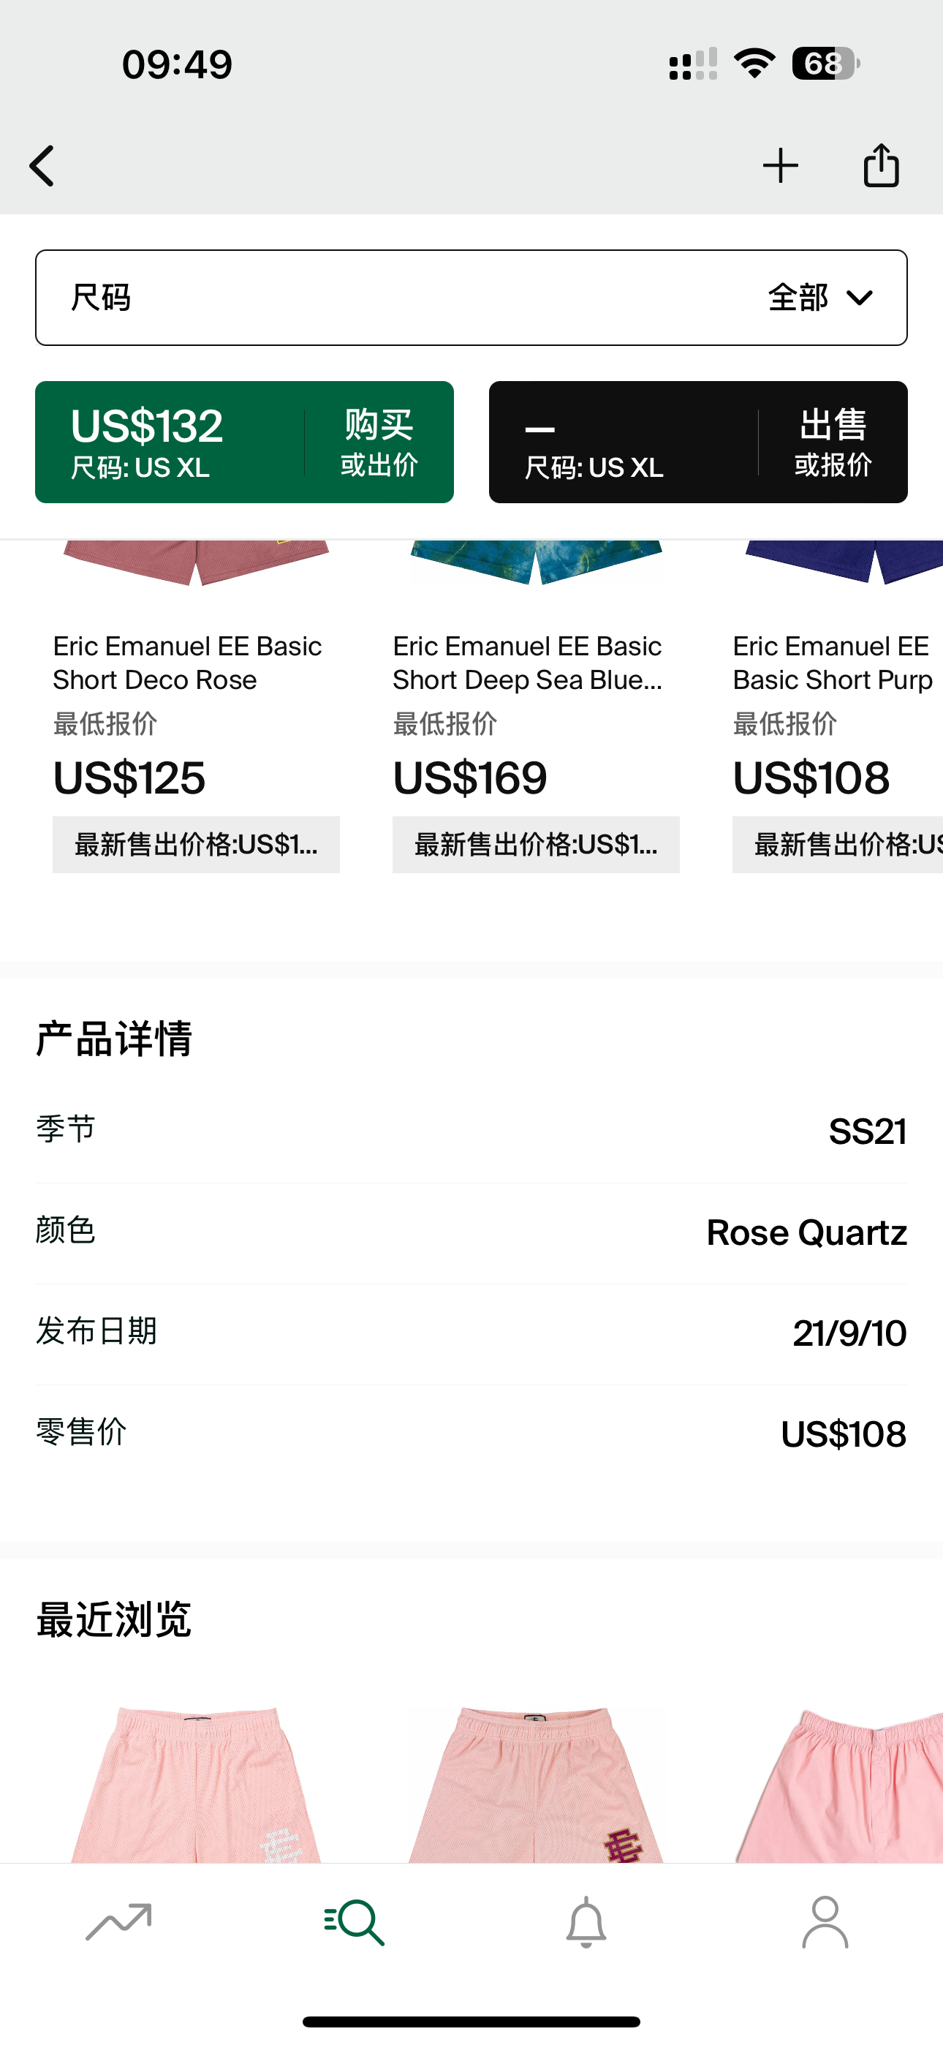Open the profile person icon

pyautogui.click(x=825, y=1922)
